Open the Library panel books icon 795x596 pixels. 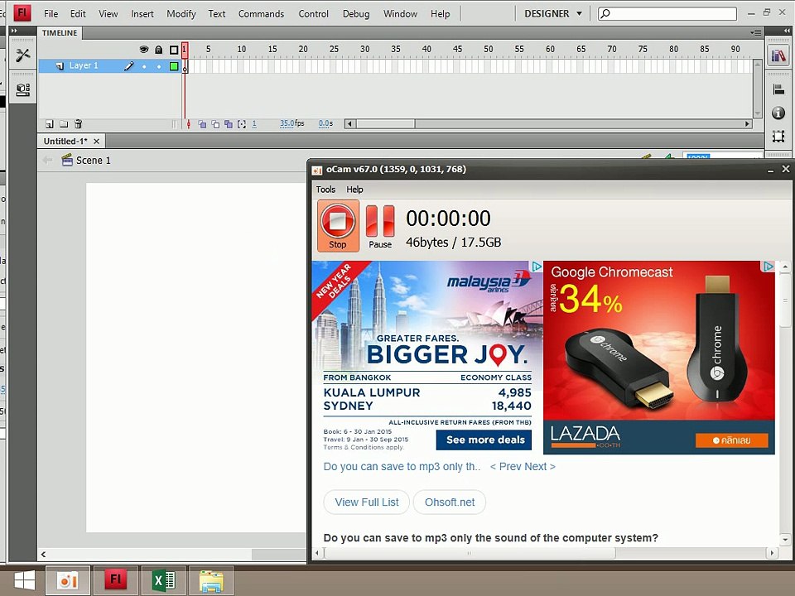[778, 55]
